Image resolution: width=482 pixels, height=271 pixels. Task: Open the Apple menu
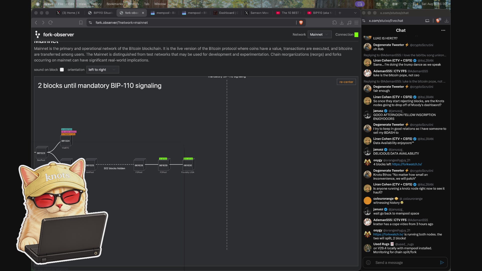(38, 4)
